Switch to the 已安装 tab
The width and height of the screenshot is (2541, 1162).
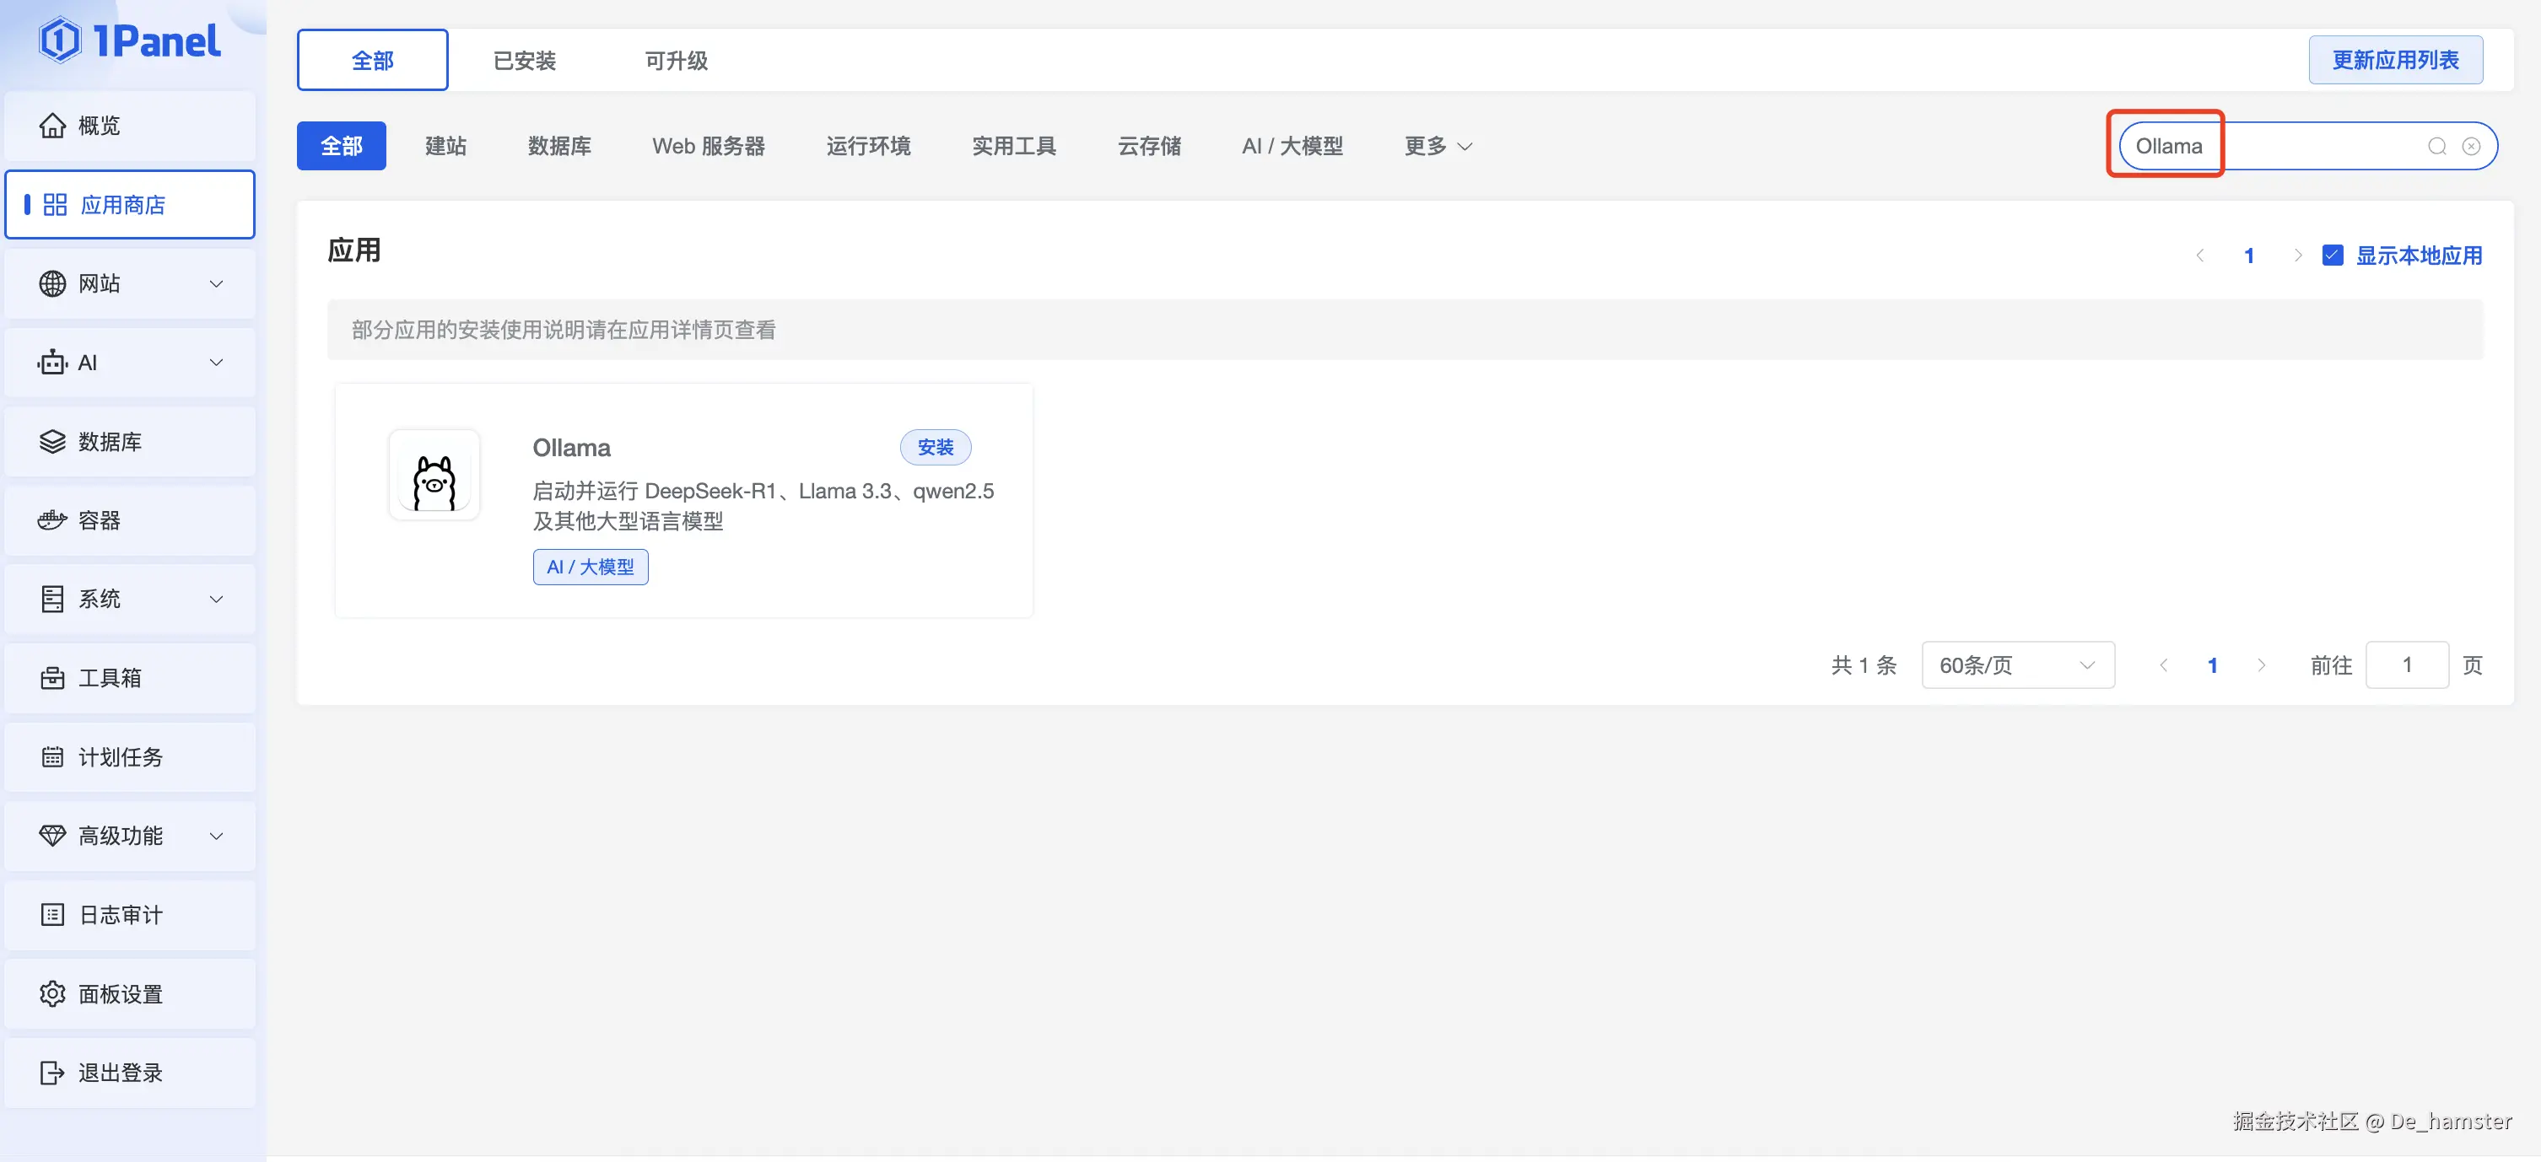pyautogui.click(x=525, y=60)
